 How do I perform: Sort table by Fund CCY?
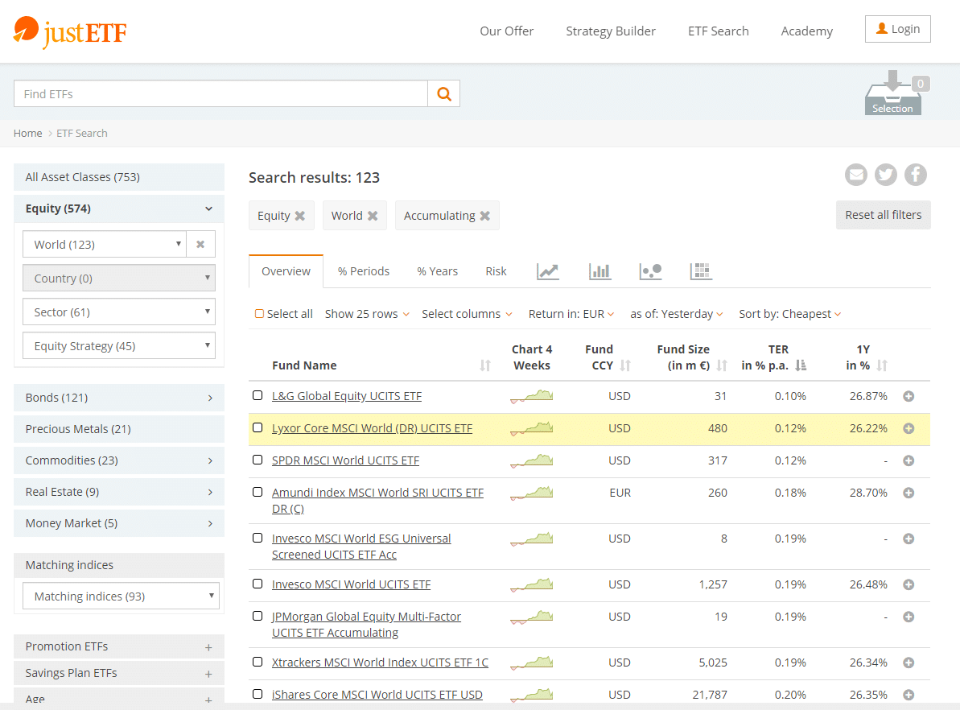coord(625,365)
